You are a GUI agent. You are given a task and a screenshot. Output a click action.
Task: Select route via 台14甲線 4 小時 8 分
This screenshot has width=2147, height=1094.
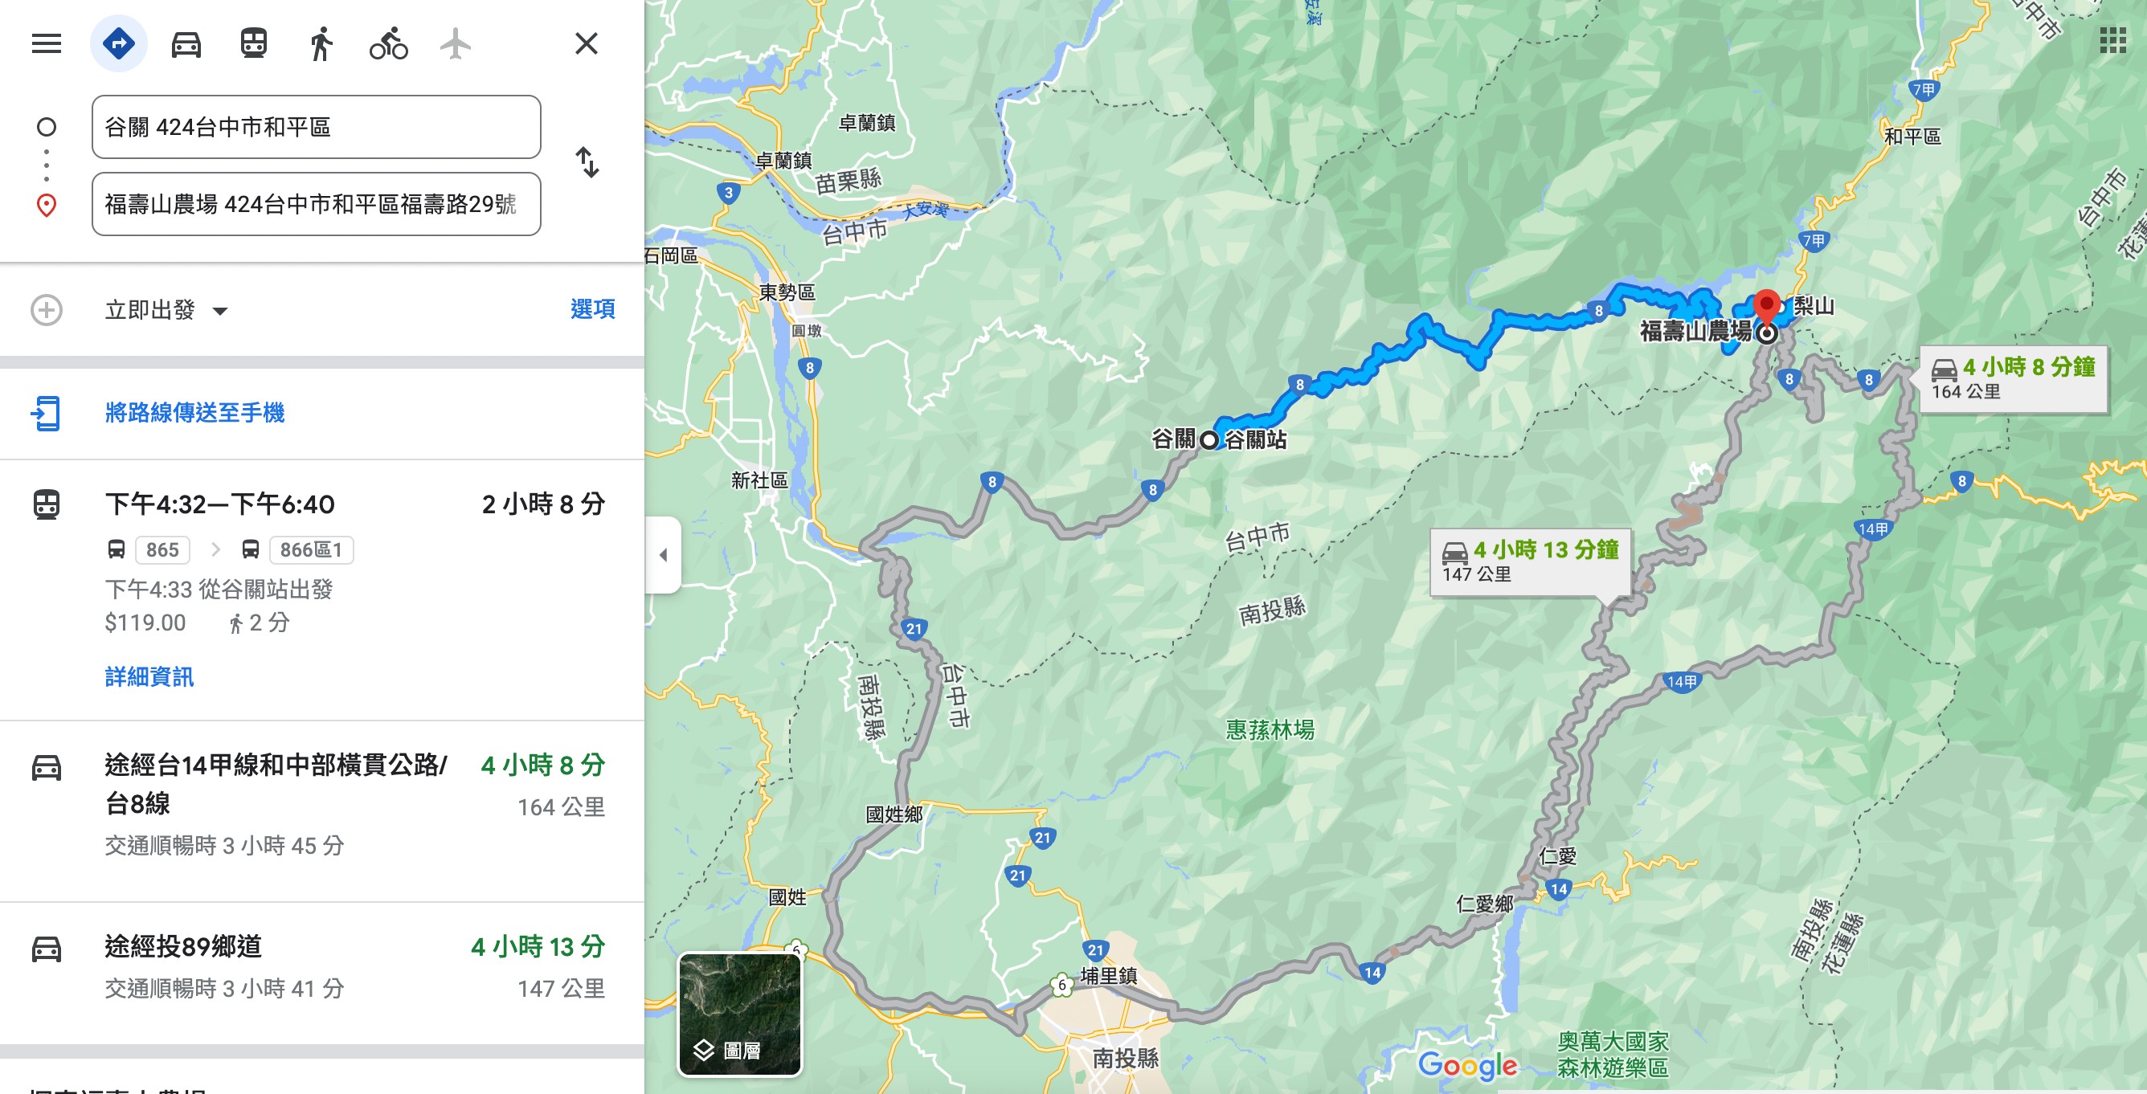(321, 805)
